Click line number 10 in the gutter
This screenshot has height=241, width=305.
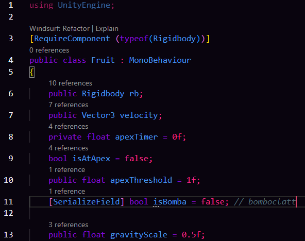(8, 180)
